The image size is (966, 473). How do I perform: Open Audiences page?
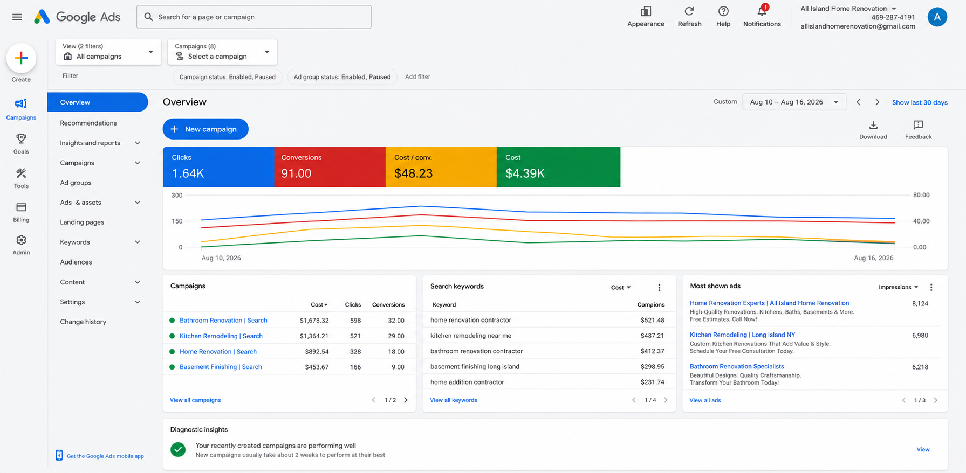pyautogui.click(x=76, y=262)
